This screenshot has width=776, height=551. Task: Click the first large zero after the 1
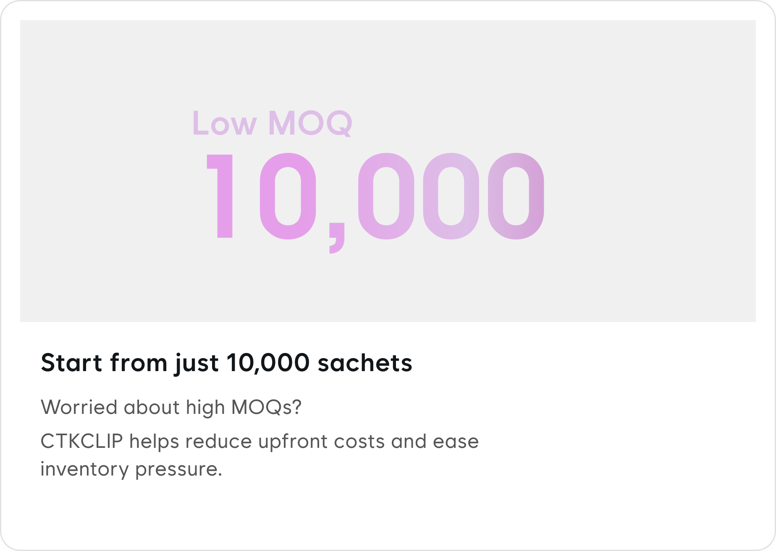click(x=288, y=196)
